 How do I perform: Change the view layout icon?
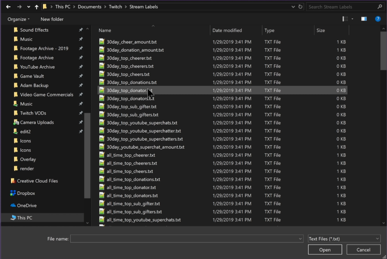click(345, 19)
